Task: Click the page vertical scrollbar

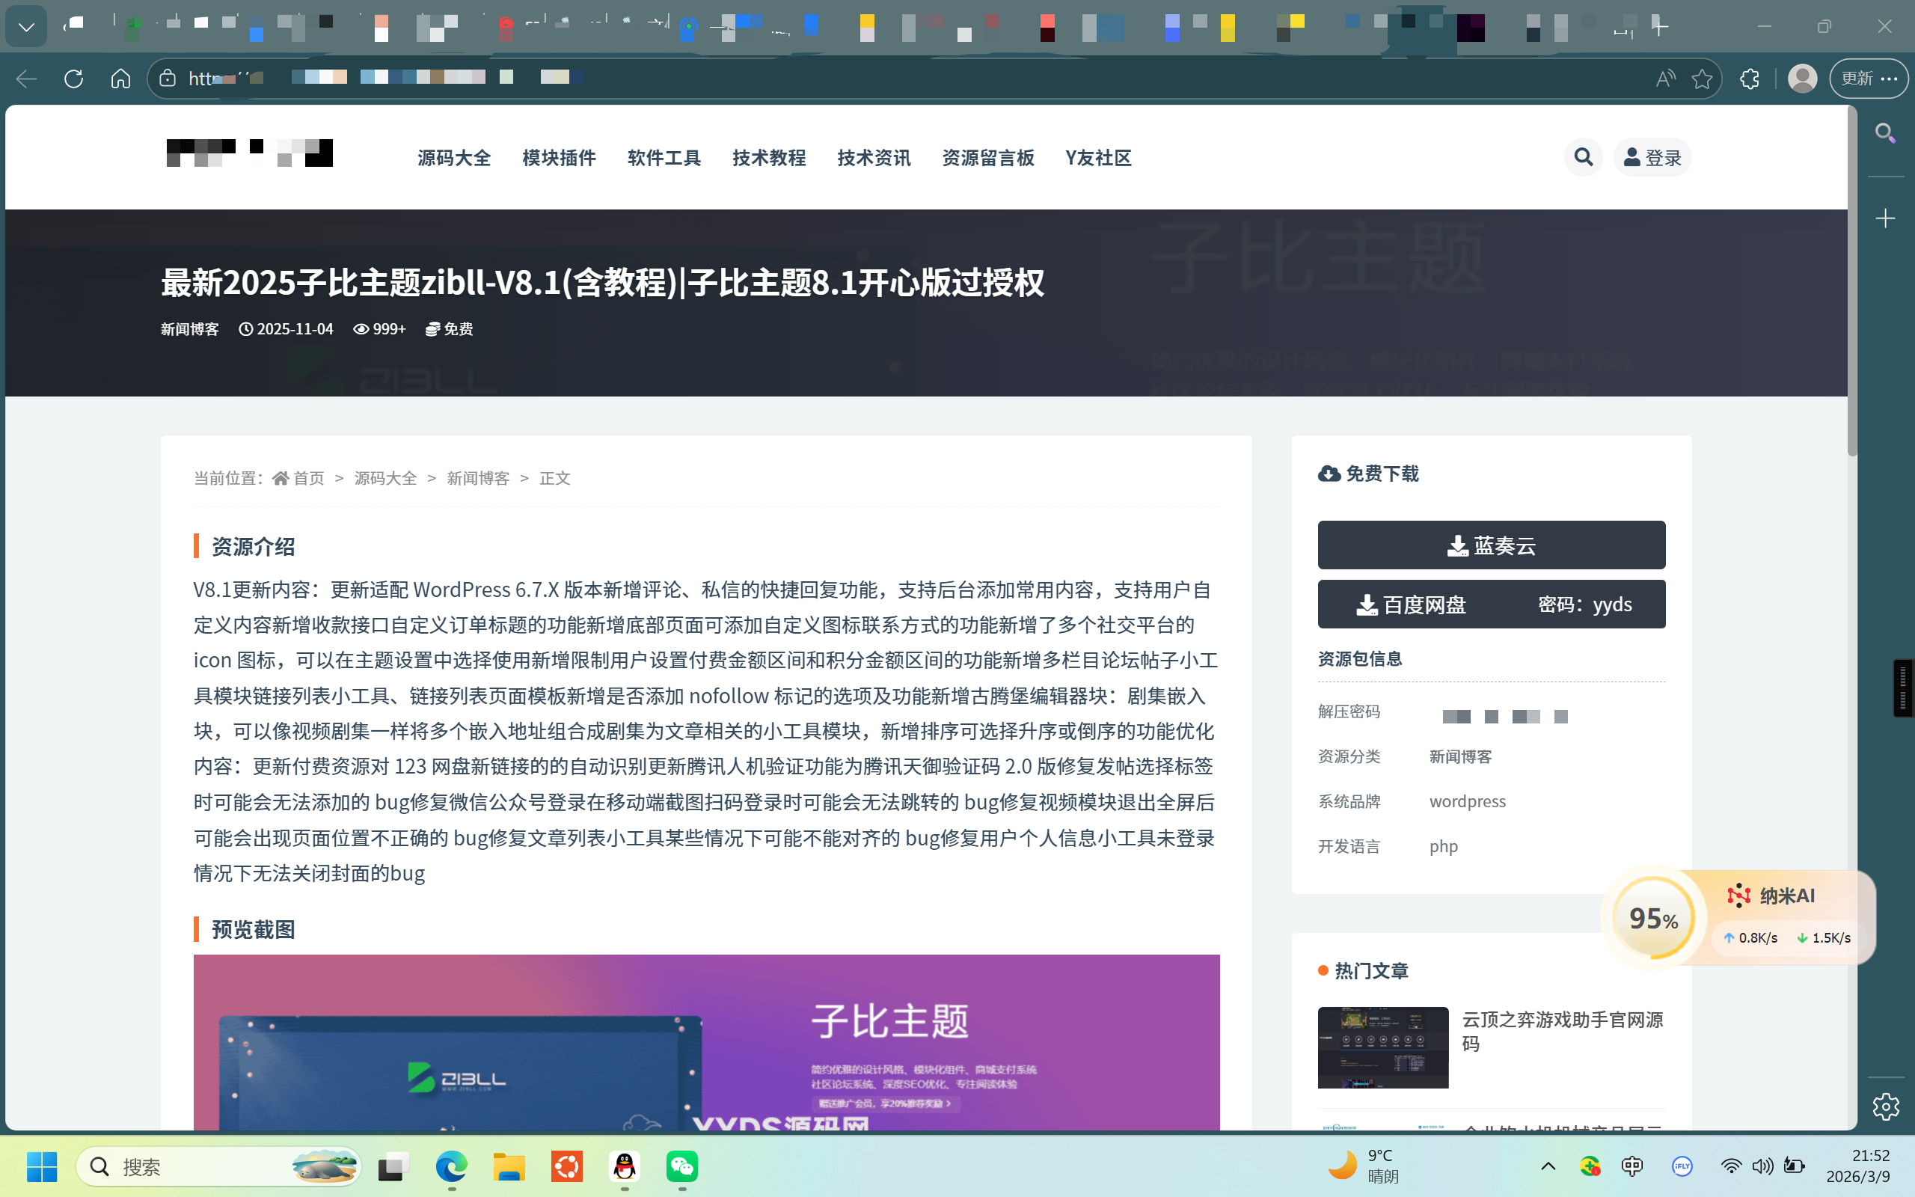Action: 1851,281
